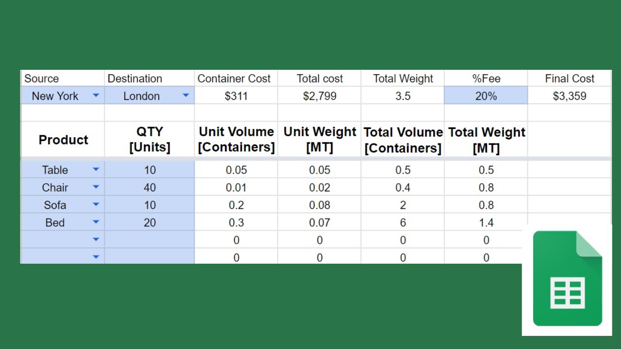
Task: Click the Total Weight value 3.5
Action: pyautogui.click(x=403, y=96)
